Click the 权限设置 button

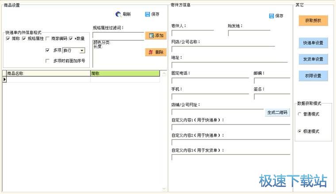point(313,76)
